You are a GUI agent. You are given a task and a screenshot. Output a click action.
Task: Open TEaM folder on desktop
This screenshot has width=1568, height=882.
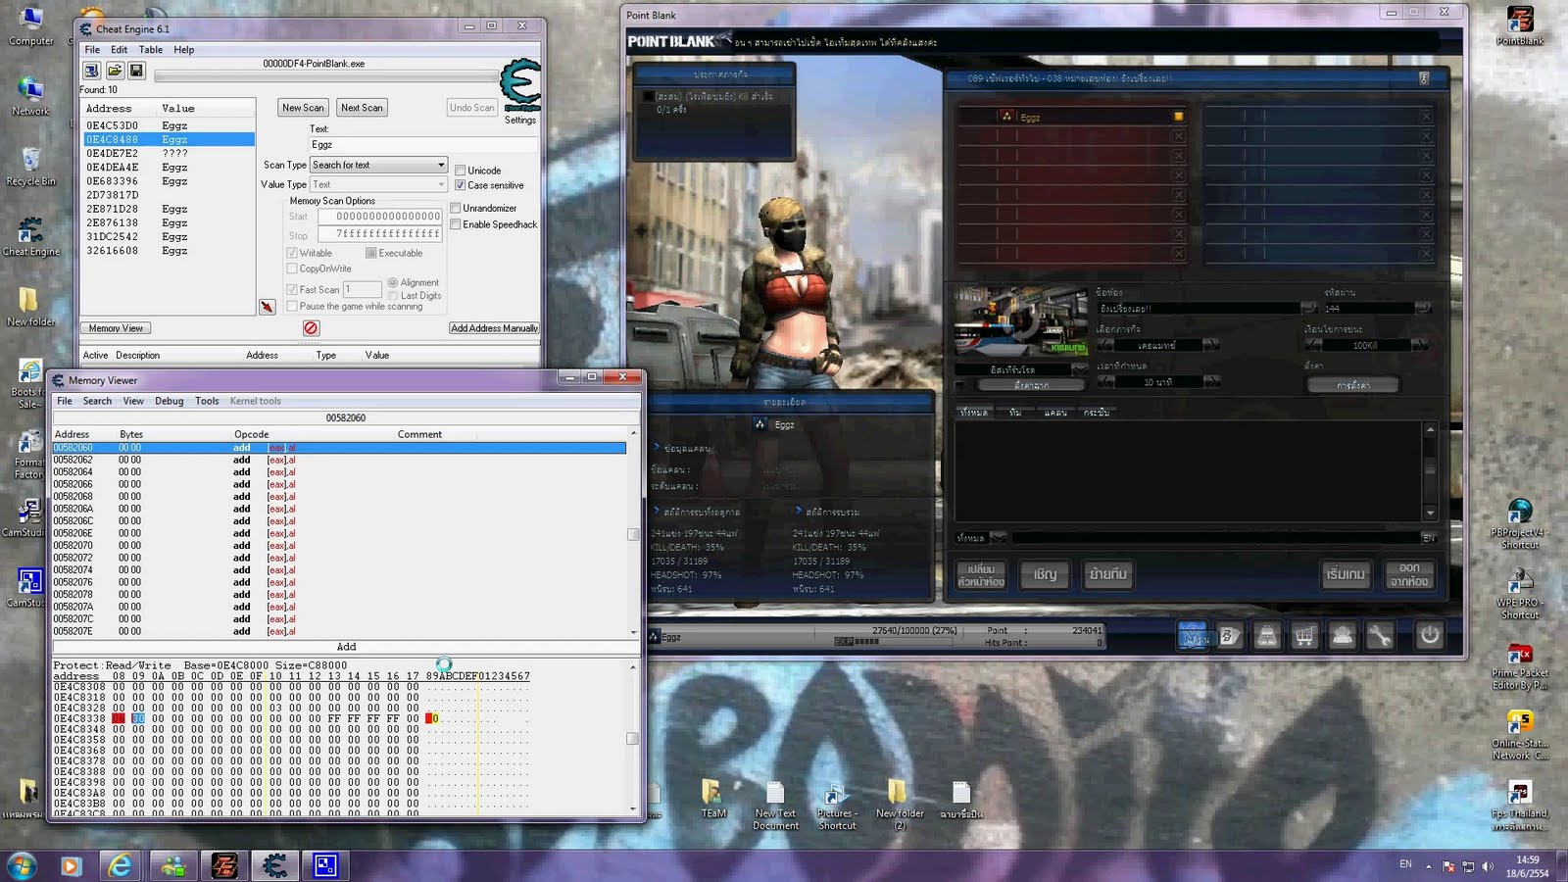713,799
